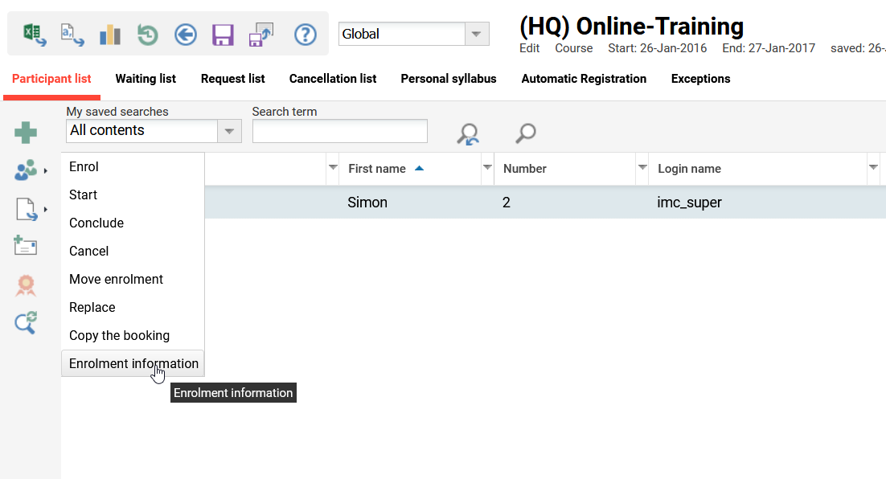Click the restore history icon
Viewport: 886px width, 479px height.
(148, 35)
